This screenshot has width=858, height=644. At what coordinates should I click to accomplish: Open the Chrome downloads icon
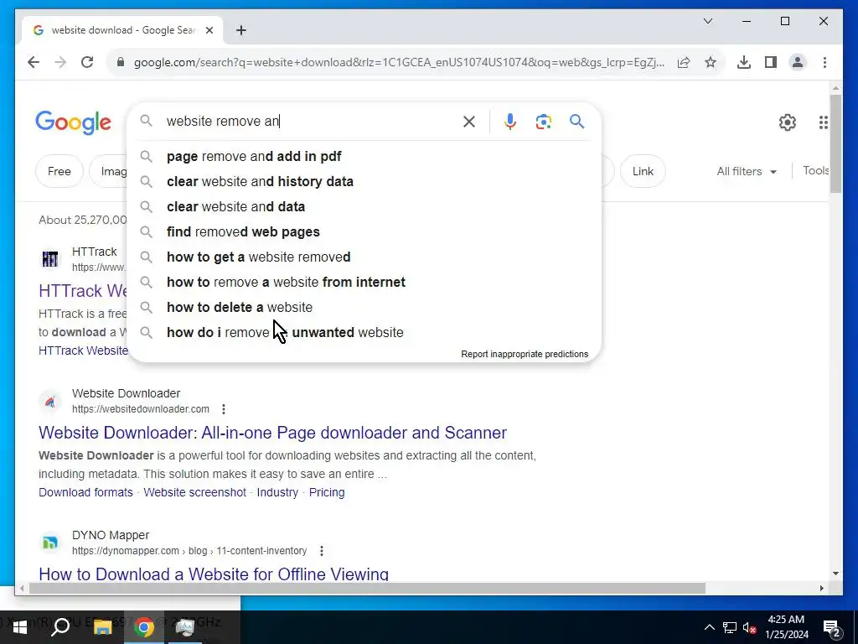(x=744, y=62)
